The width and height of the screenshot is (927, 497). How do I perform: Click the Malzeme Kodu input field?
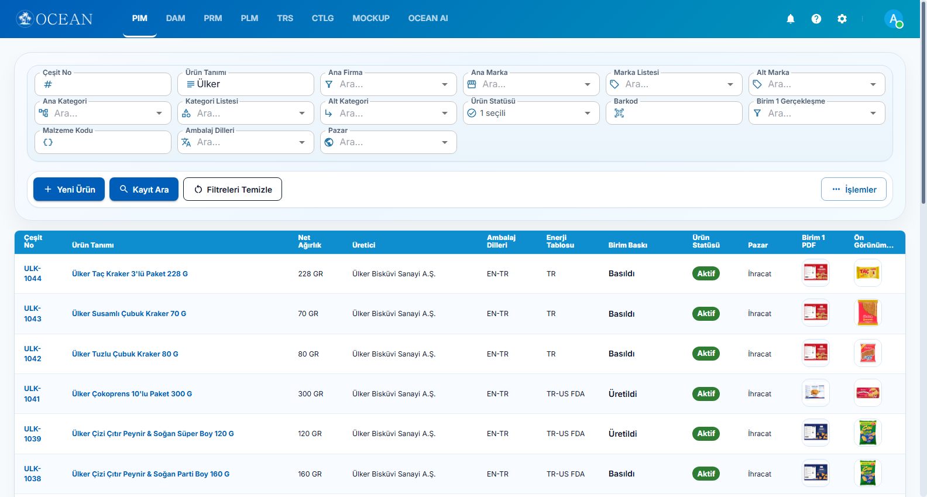click(103, 142)
